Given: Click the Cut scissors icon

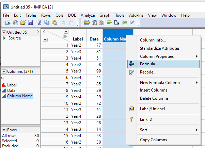Looking at the screenshot, I should coord(40,22).
